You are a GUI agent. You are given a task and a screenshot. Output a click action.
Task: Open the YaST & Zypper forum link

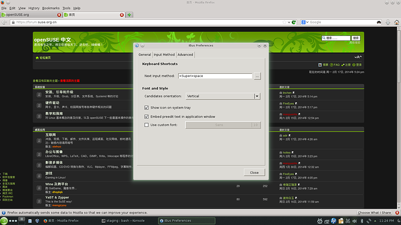(x=57, y=197)
